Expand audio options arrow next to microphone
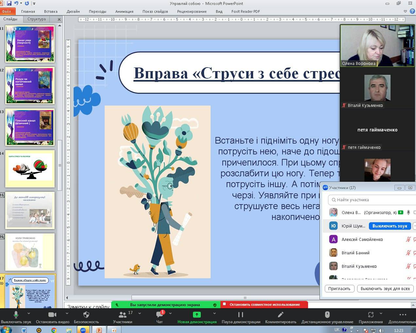The height and width of the screenshot is (333, 416). (29, 313)
